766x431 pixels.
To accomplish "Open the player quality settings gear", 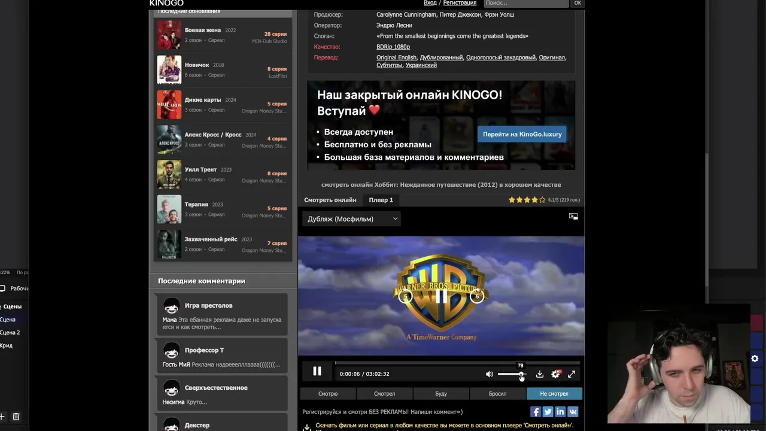I will pos(555,374).
